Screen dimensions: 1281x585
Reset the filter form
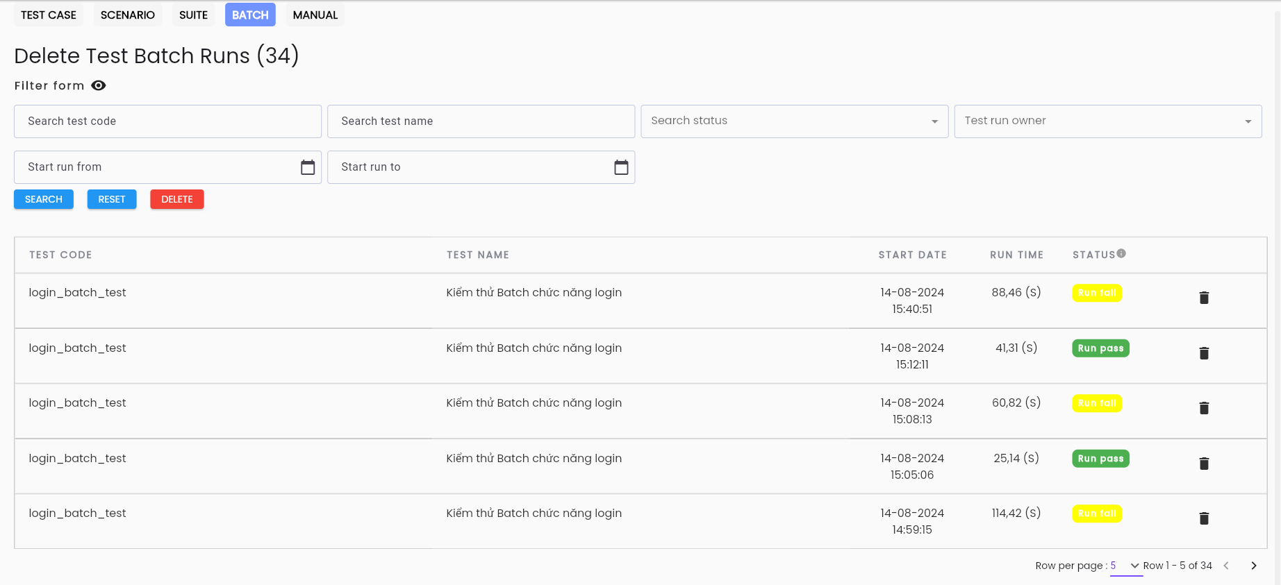[112, 199]
